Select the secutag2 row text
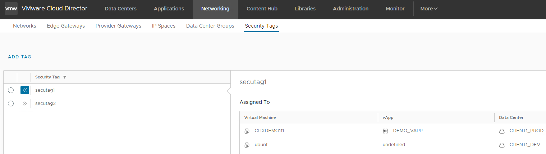Viewport: 546px width, 154px height. [45, 104]
